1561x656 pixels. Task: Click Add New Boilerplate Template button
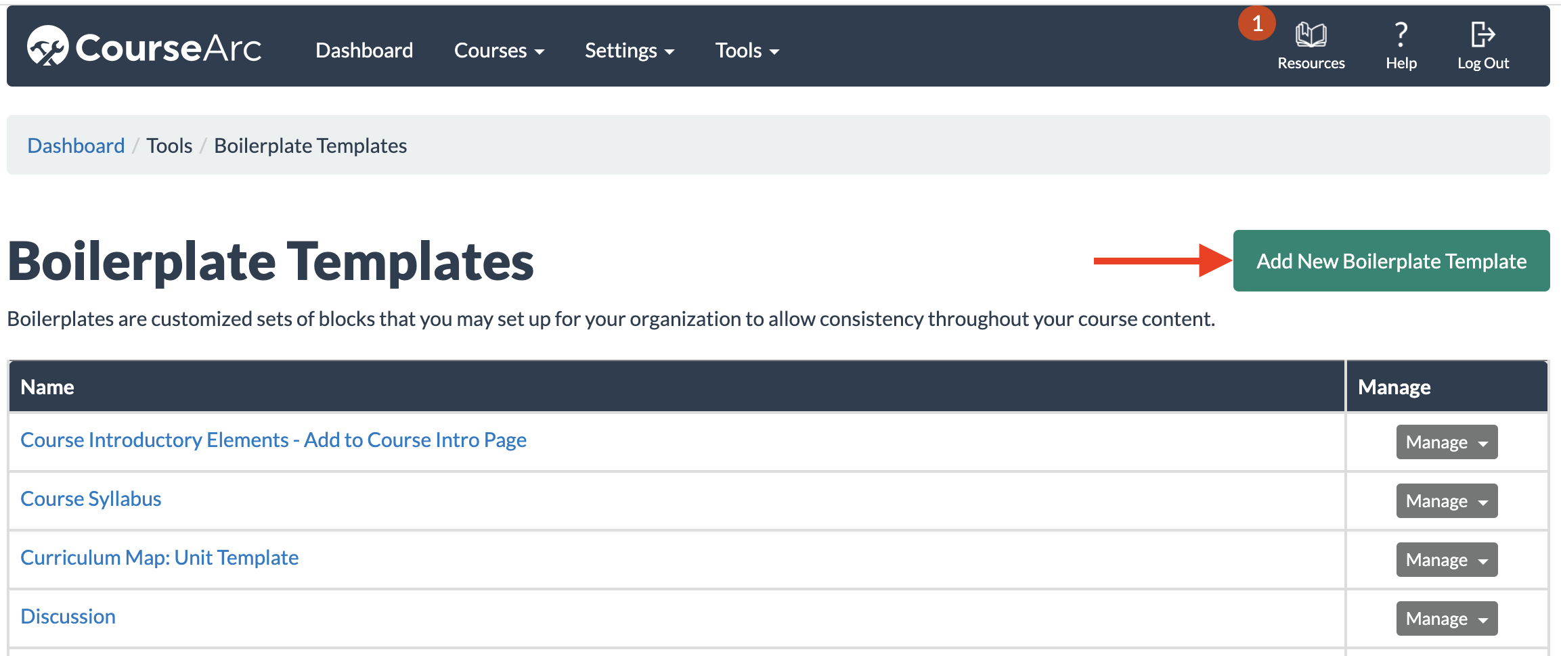click(x=1391, y=261)
